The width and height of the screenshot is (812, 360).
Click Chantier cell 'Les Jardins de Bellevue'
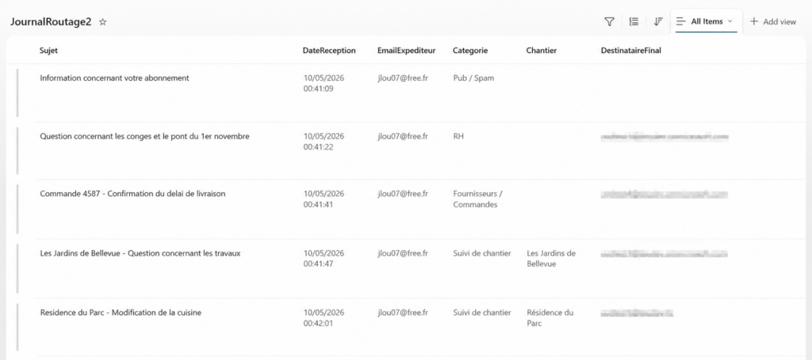point(551,259)
